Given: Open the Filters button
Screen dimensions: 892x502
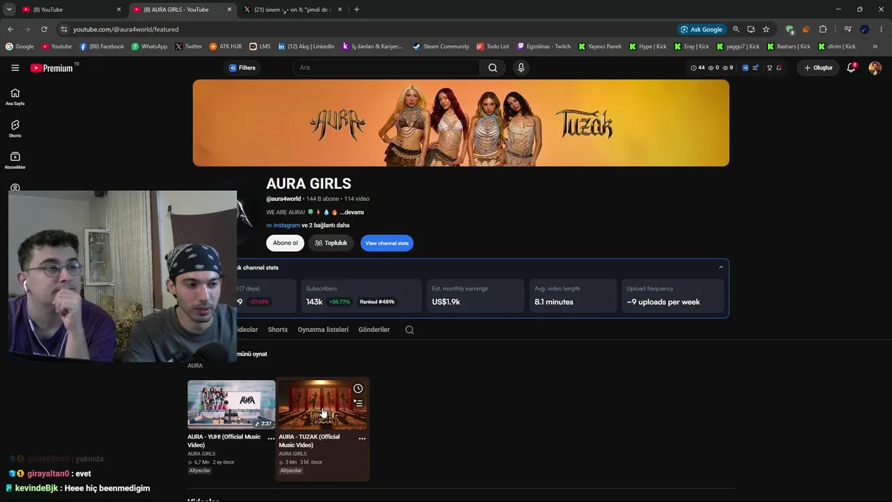Looking at the screenshot, I should coord(243,68).
